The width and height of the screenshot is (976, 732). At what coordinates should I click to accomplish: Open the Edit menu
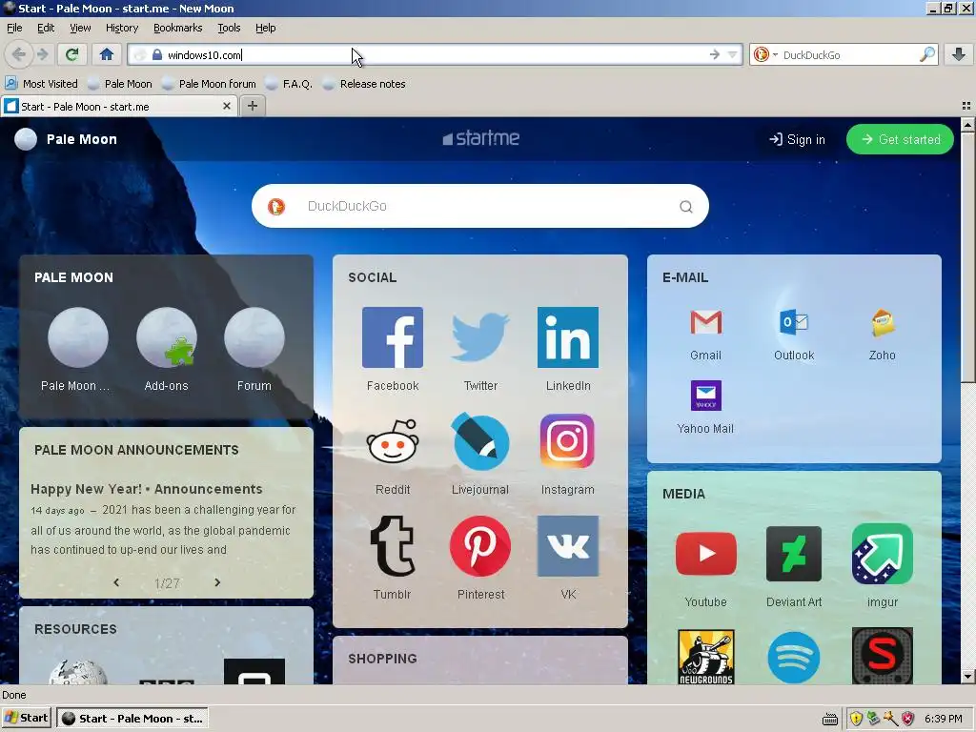[x=46, y=28]
